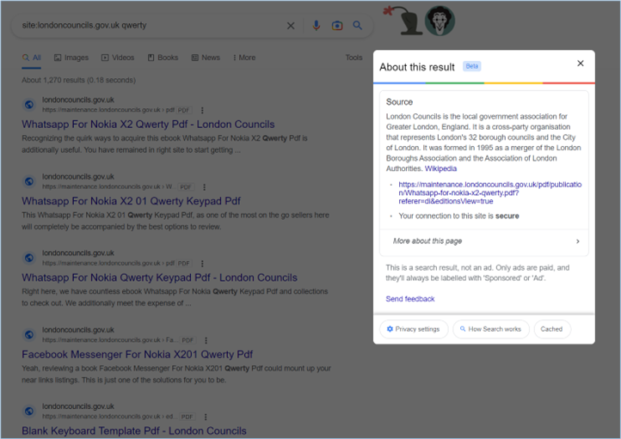Open the Wikipedia source link
This screenshot has width=621, height=439.
440,169
